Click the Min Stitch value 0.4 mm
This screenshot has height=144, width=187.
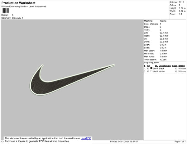click(x=163, y=54)
